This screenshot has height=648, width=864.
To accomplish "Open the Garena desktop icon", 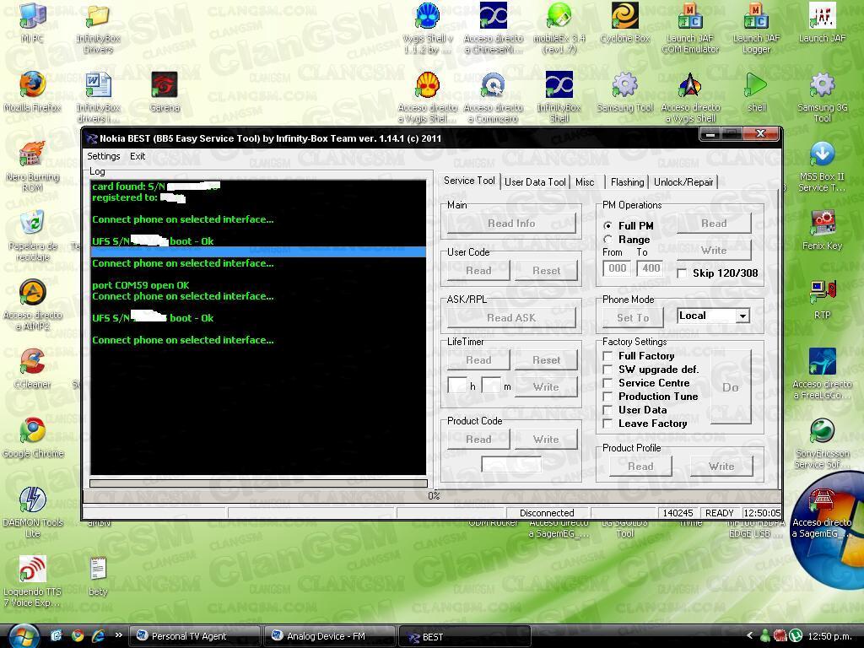I will (165, 91).
